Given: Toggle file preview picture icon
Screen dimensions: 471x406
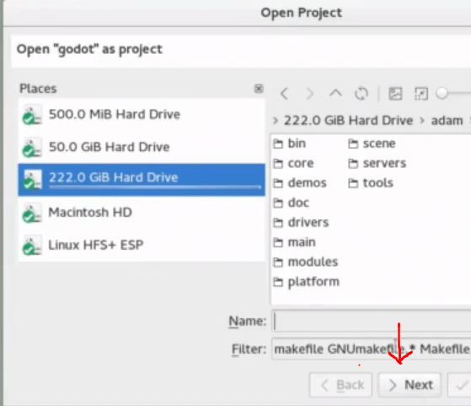Looking at the screenshot, I should (395, 94).
